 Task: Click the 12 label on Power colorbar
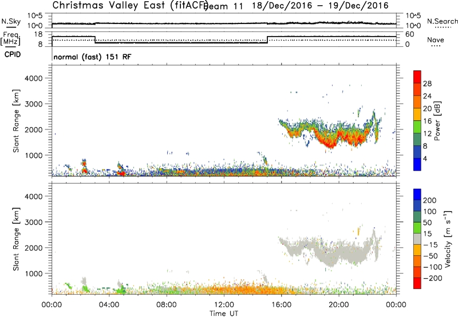point(427,133)
